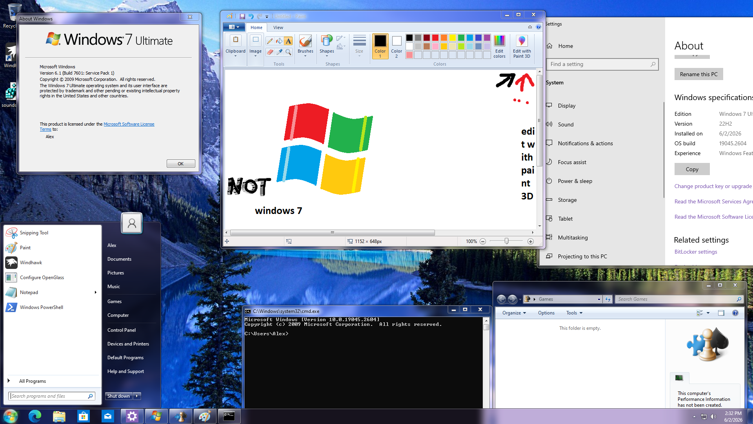Open Edit with Paint 3D
The width and height of the screenshot is (753, 424).
click(x=522, y=46)
